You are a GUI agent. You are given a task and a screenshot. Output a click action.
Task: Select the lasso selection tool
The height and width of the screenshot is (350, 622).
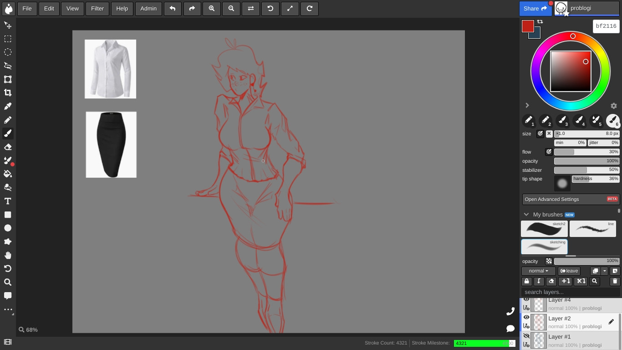(x=8, y=66)
